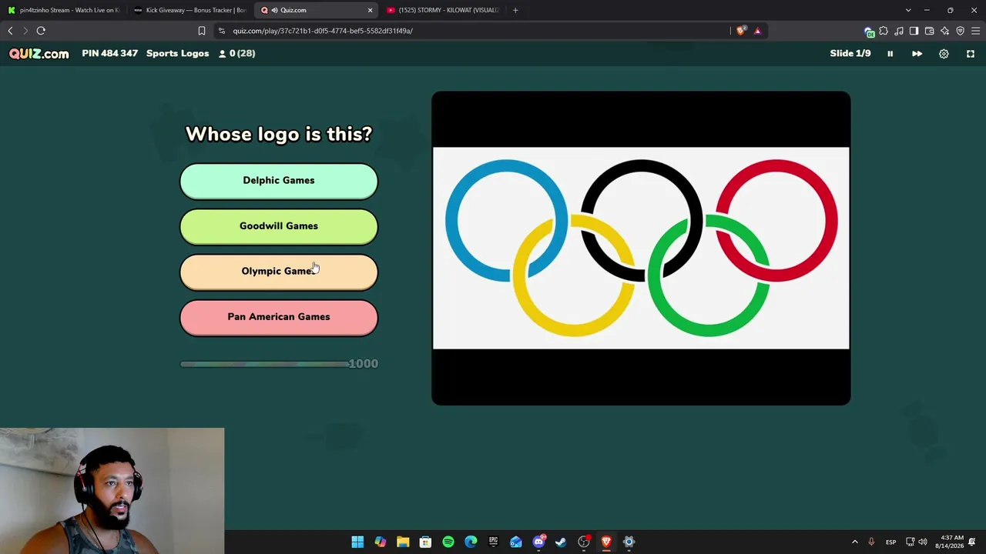Open Microsoft Edge from the taskbar

tap(471, 542)
